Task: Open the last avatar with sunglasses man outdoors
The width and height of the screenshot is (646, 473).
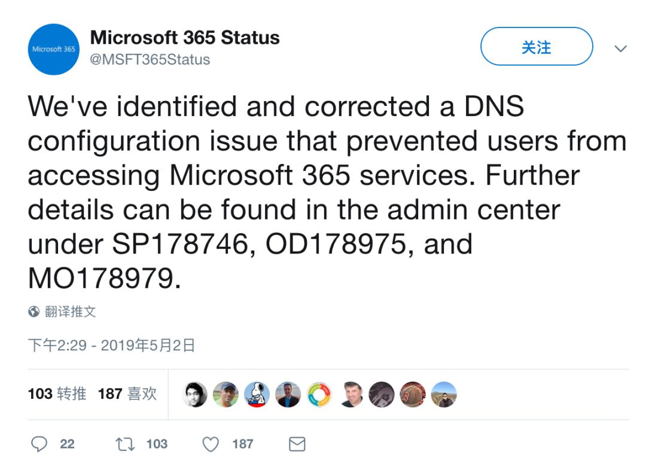Action: [444, 394]
